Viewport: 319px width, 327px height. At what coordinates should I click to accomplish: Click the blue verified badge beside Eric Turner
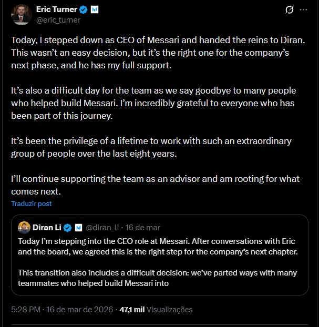coord(83,10)
